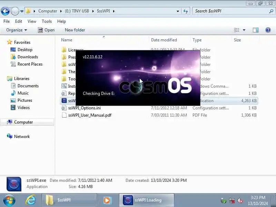Viewport: 276px width, 207px height.
Task: Select ssWPI_Options.ini file
Action: (85, 108)
